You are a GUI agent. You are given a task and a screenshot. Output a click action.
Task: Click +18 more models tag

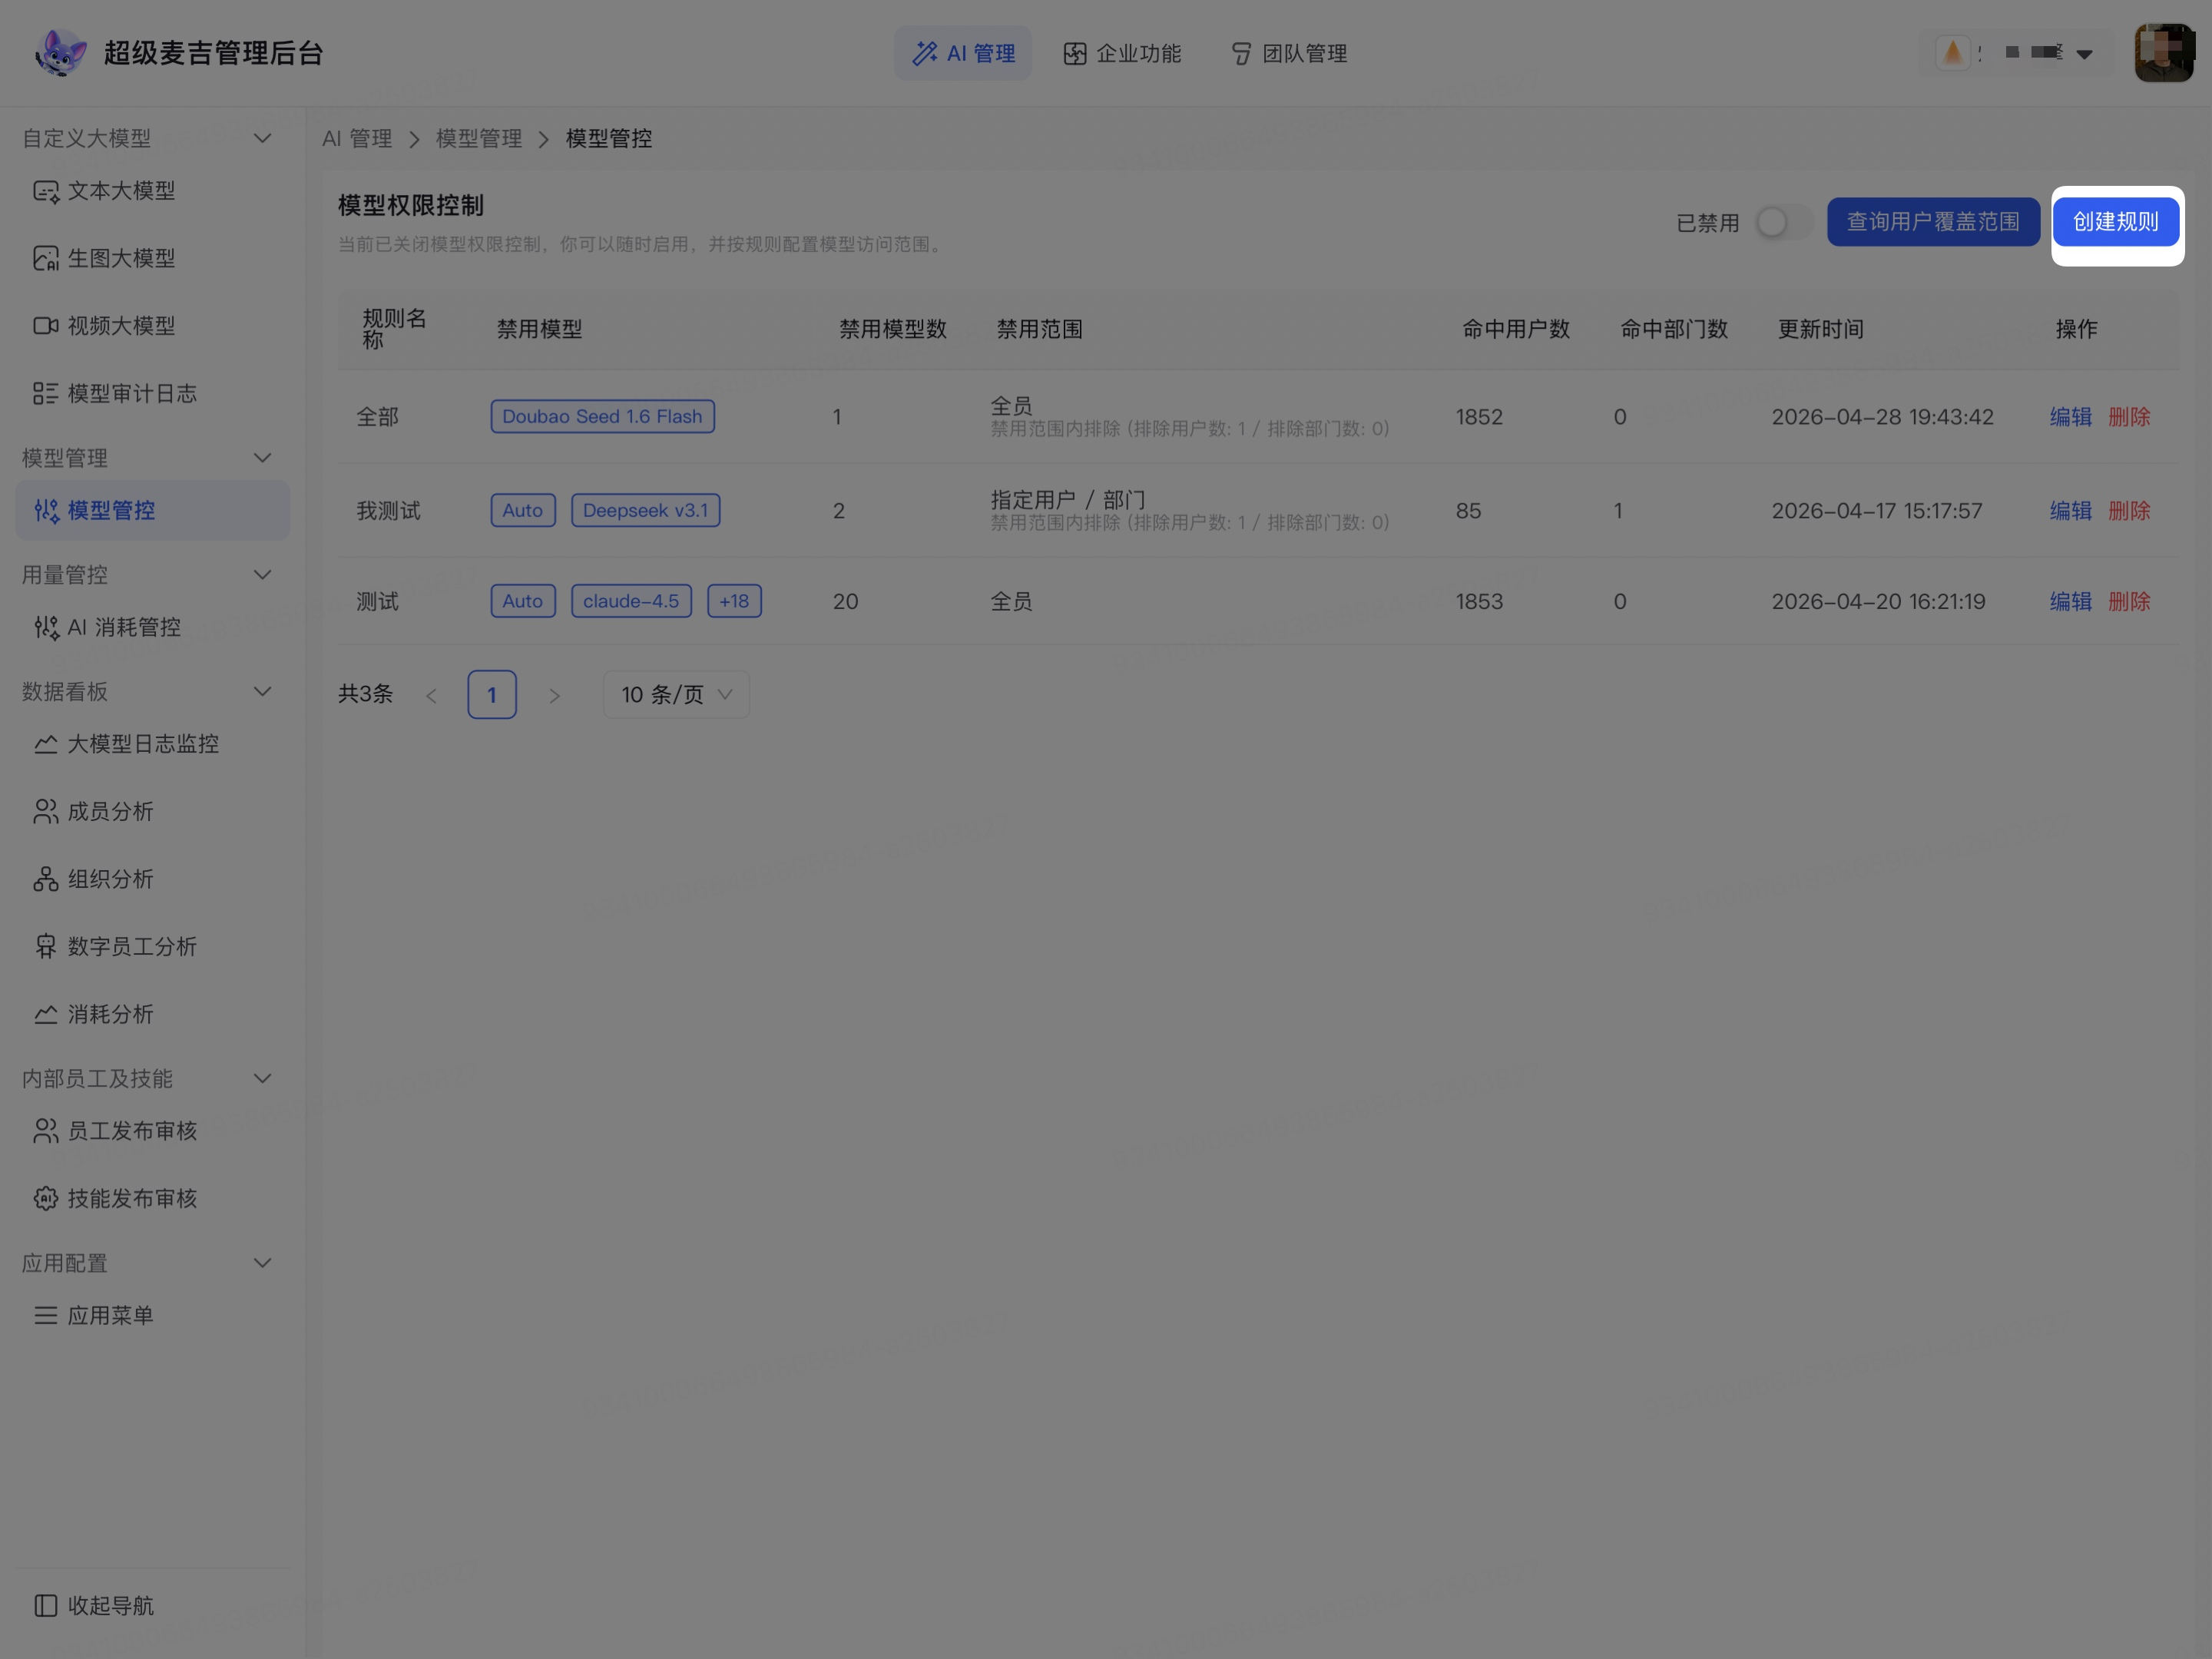coord(734,602)
